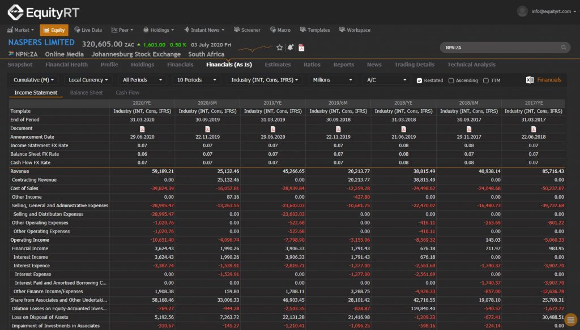Screen dimensions: 580x330
Task: Open the Macro tool
Action: (x=280, y=30)
